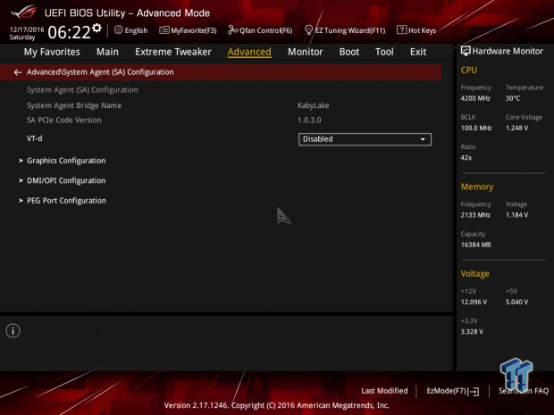The width and height of the screenshot is (554, 415).
Task: Go to the Monitor tab
Action: coord(306,52)
